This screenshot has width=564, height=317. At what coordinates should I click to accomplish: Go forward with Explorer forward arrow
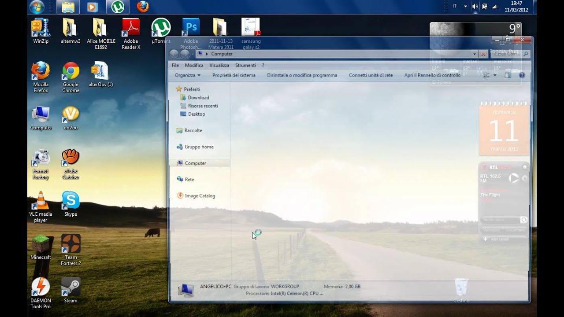tap(185, 54)
